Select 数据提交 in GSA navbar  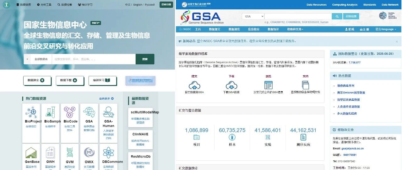(215, 29)
